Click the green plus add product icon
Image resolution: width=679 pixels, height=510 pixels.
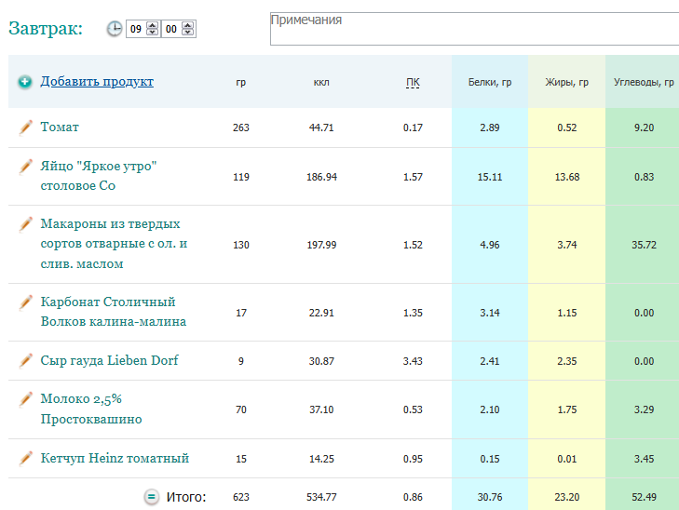click(x=25, y=82)
